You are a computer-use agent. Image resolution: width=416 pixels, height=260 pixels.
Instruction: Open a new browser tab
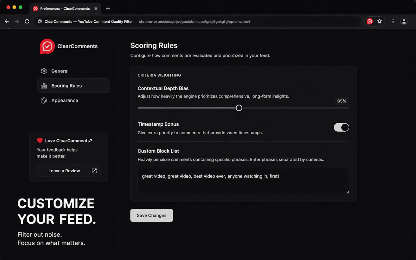(x=108, y=8)
